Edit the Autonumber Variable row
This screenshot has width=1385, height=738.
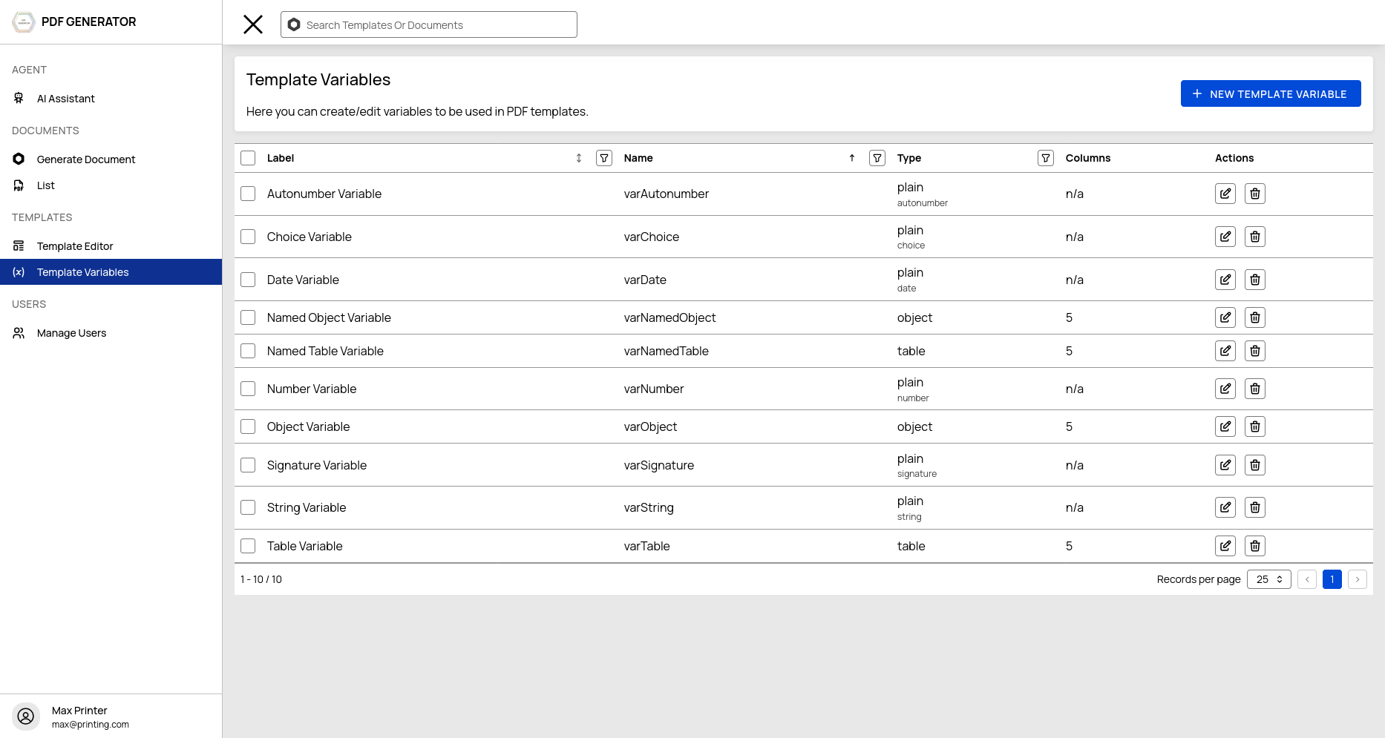point(1225,194)
